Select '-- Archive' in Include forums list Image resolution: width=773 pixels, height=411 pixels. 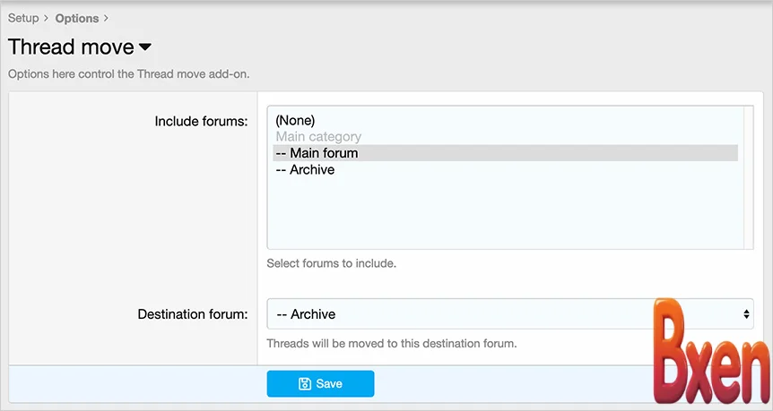[305, 169]
